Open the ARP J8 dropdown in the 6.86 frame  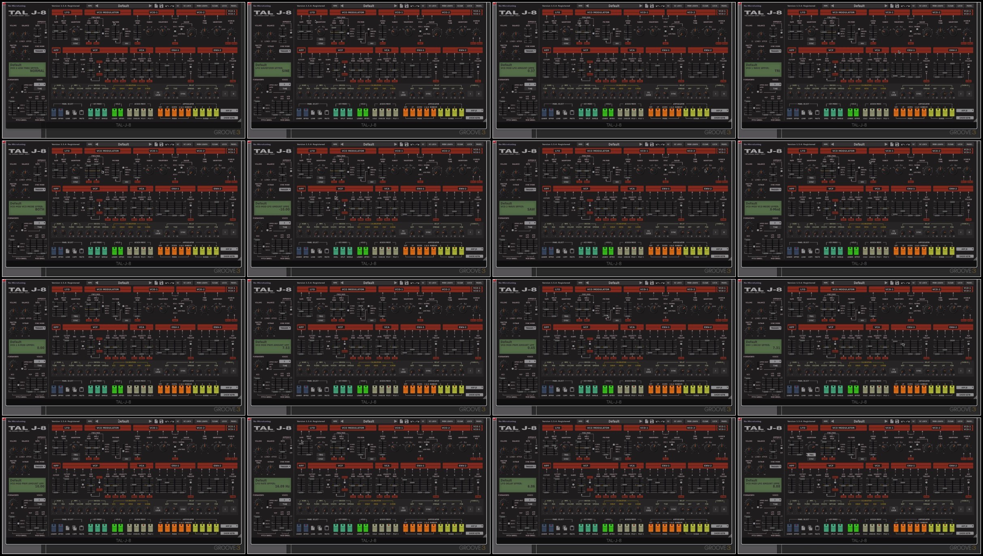click(x=720, y=526)
